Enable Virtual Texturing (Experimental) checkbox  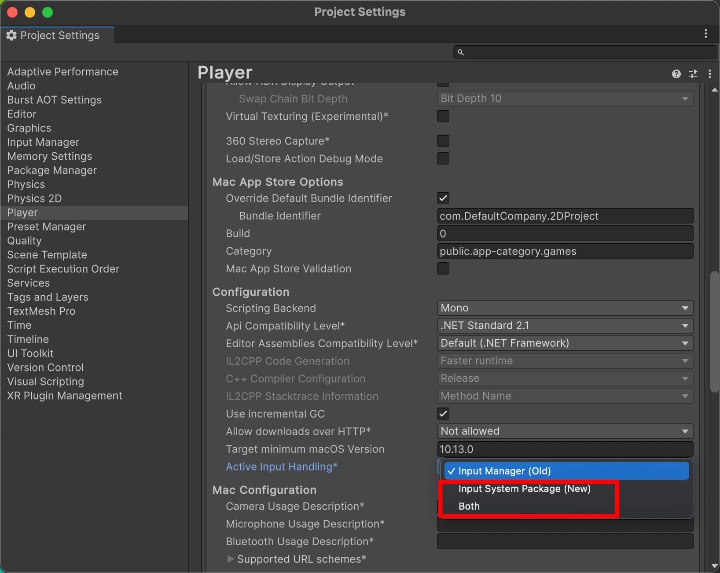point(443,116)
